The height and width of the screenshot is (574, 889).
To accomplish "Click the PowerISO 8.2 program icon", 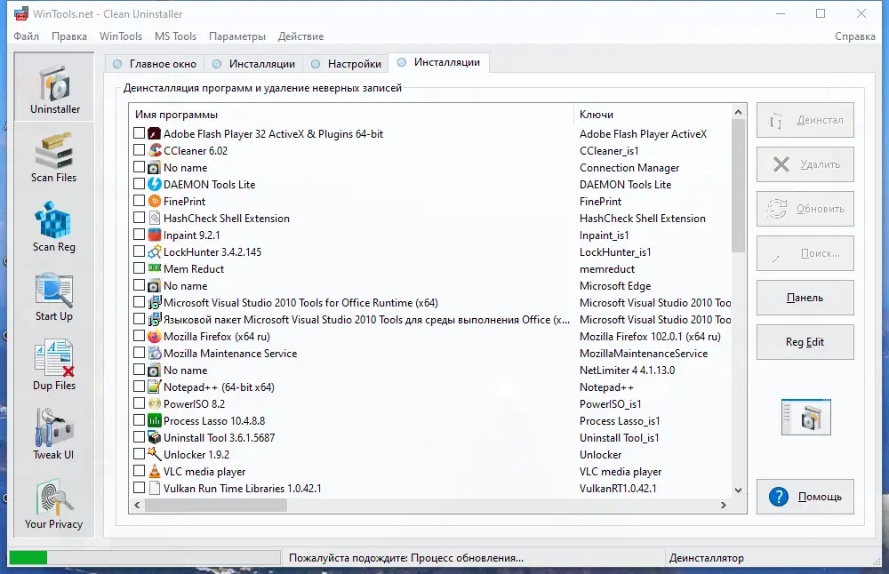I will coord(154,403).
